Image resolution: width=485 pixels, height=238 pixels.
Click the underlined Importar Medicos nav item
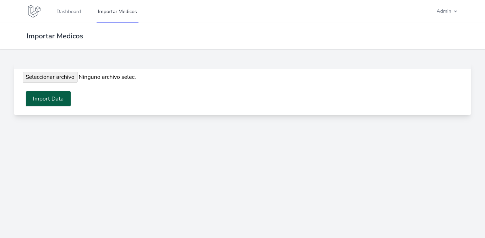point(117,11)
